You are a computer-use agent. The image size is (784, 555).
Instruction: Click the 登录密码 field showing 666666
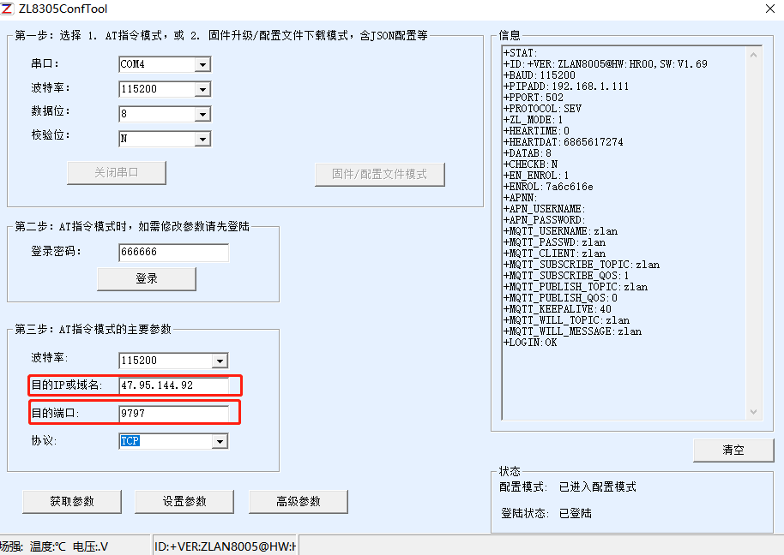tap(173, 253)
